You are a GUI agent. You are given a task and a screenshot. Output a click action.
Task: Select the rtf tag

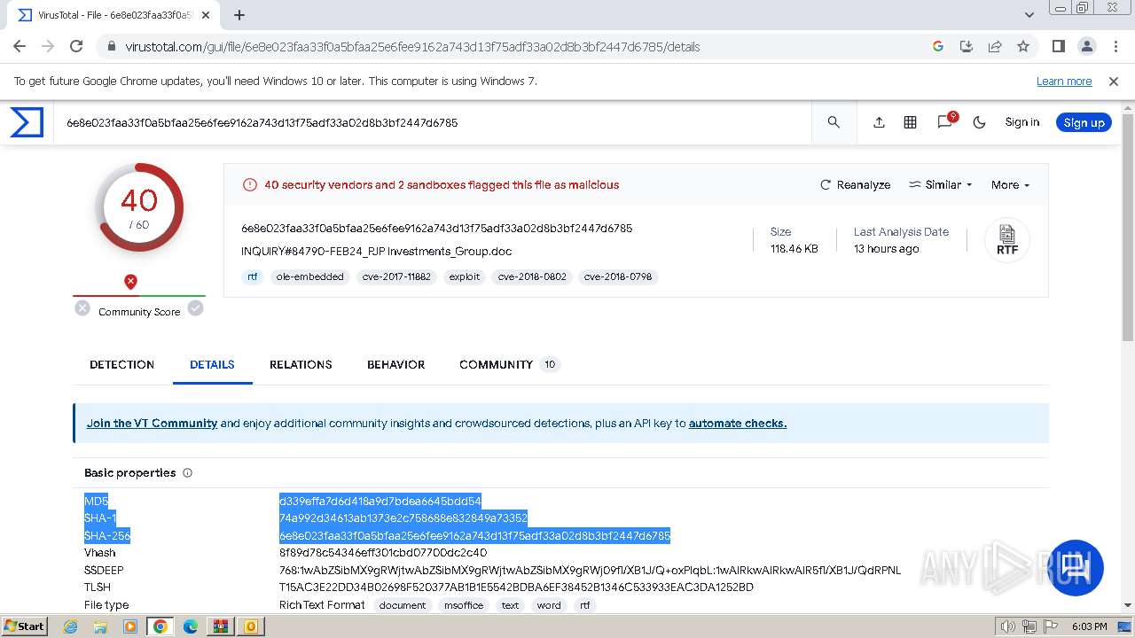[x=253, y=276]
